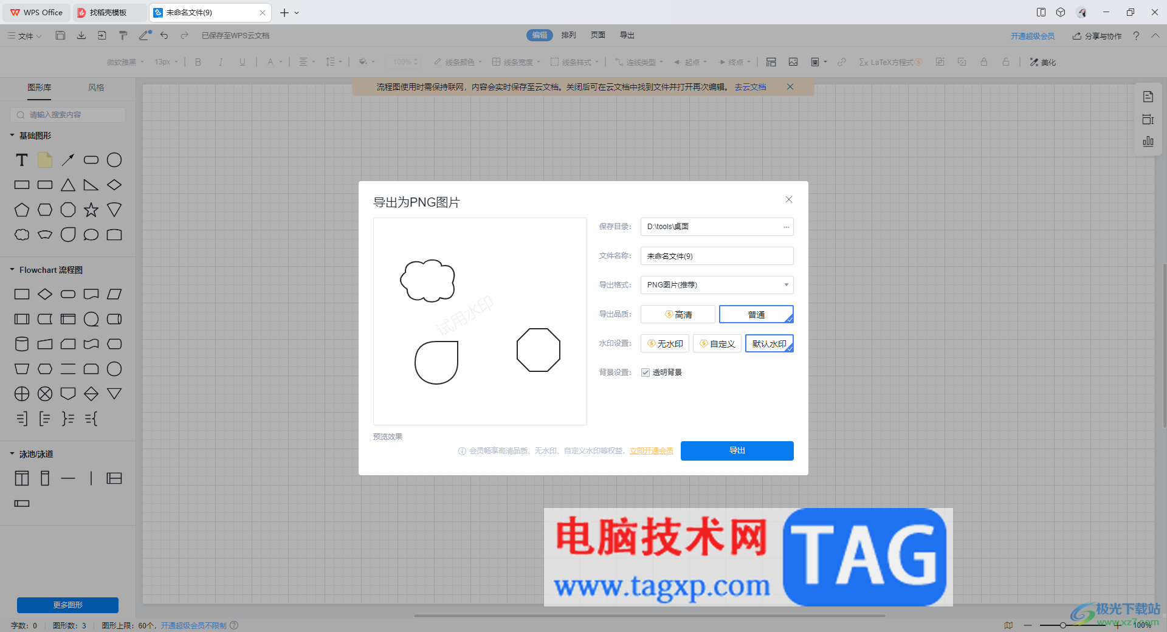Select the pentagon shape in basic shapes

[22, 210]
